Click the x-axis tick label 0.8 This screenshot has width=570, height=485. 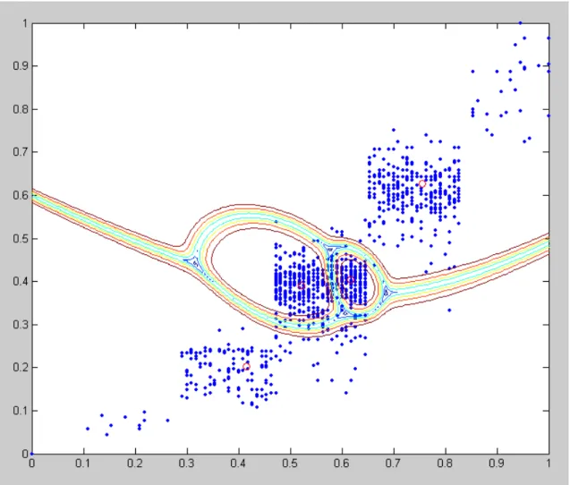(x=445, y=464)
